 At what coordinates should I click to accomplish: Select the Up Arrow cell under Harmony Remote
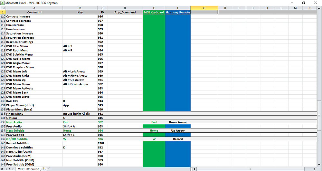[x=178, y=130]
